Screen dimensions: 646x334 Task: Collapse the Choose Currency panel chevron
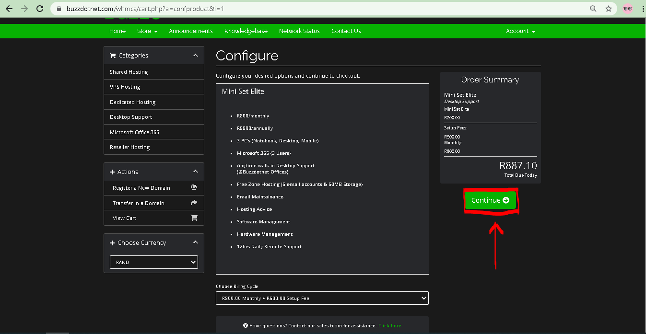195,242
